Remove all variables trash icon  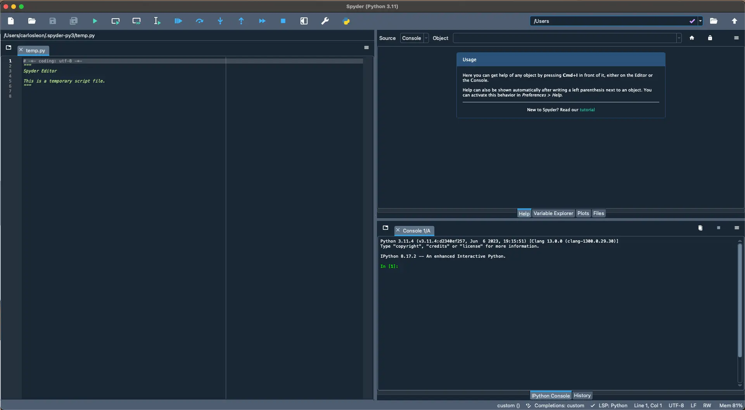(700, 228)
